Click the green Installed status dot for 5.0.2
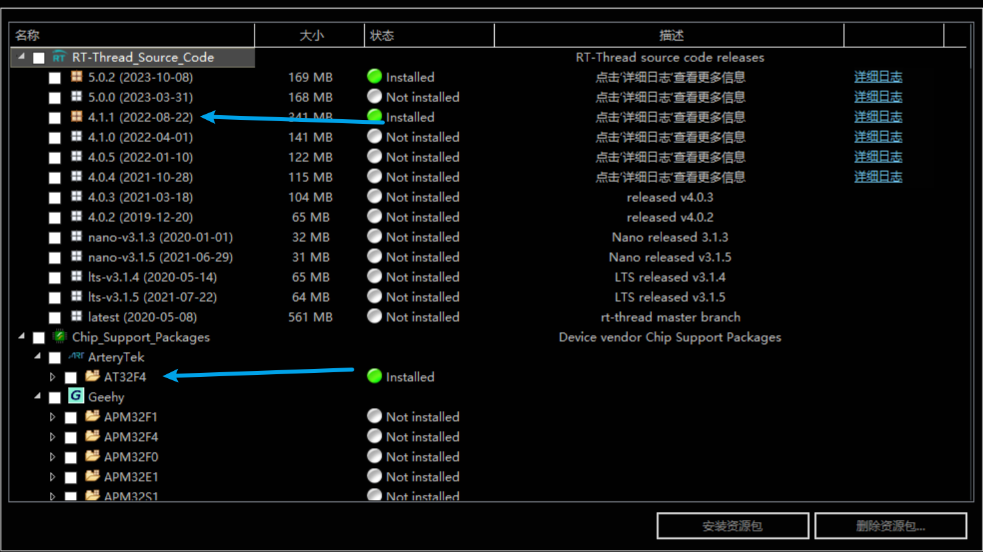 [x=374, y=77]
